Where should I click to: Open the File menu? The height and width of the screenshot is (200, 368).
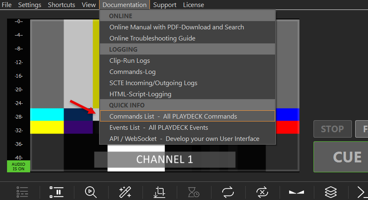click(7, 5)
